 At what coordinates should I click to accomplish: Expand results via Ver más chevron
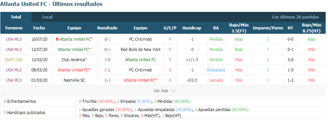click(173, 91)
